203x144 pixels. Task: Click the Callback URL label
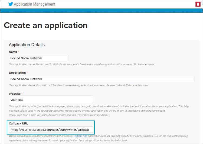[x=18, y=123]
